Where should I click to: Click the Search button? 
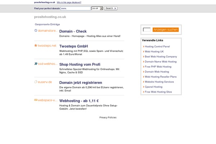pyautogui.click(x=111, y=8)
